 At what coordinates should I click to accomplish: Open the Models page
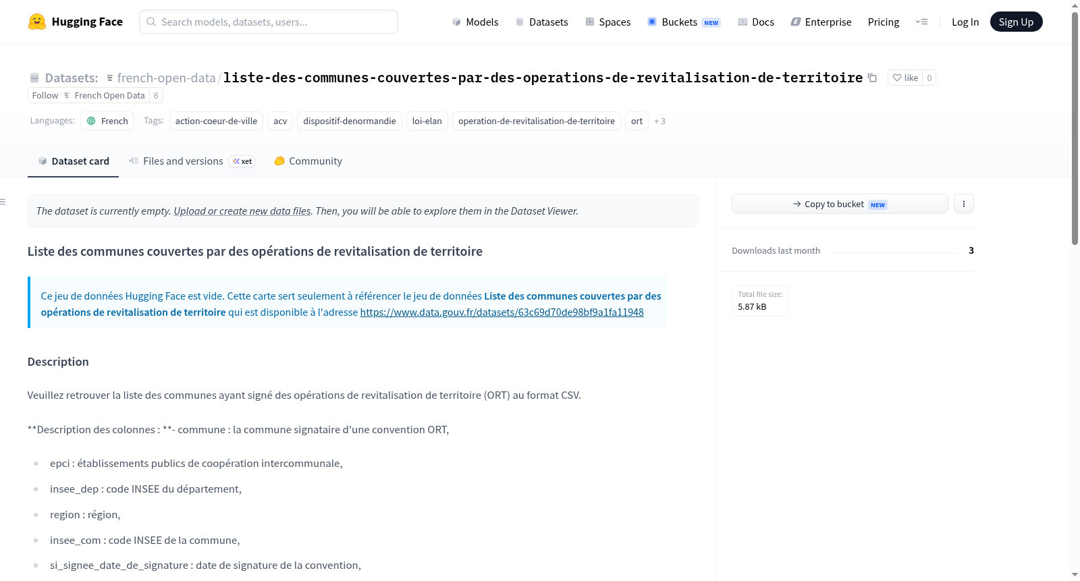[x=475, y=22]
